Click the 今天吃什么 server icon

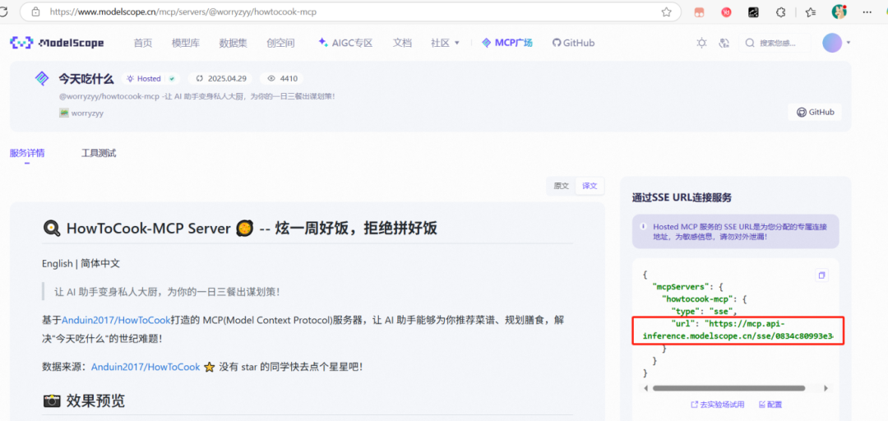[42, 79]
